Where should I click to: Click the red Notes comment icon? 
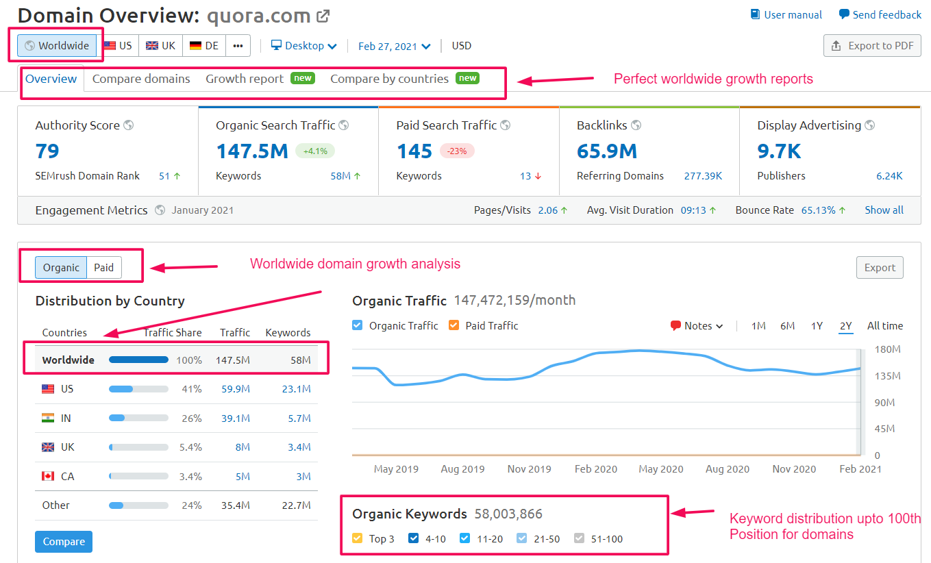pyautogui.click(x=675, y=326)
